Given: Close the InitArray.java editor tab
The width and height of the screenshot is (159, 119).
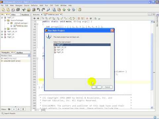Looking at the screenshot, I should pos(61,15).
